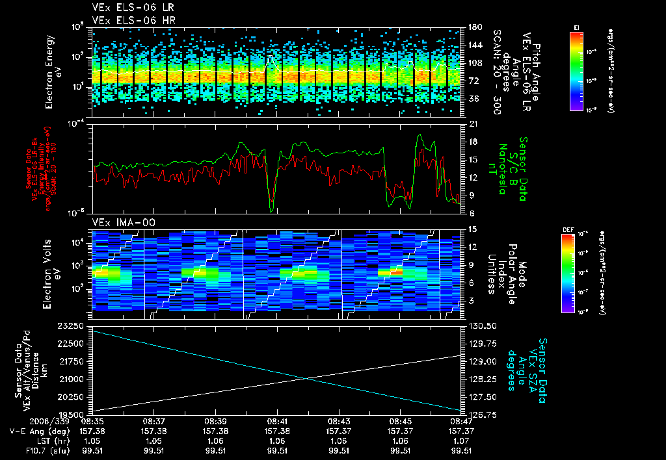Click the 'EI' label above the color bar
The image size is (666, 460).
pyautogui.click(x=576, y=27)
